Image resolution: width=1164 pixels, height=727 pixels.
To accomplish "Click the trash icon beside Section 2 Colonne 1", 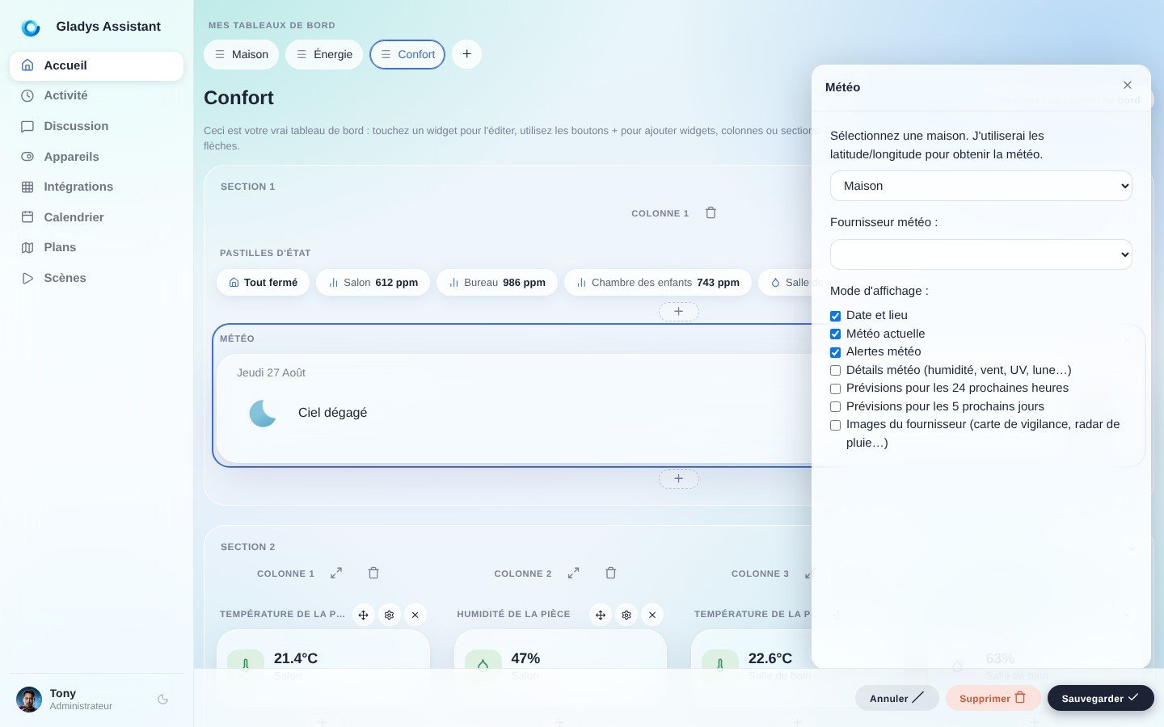I will pyautogui.click(x=373, y=574).
